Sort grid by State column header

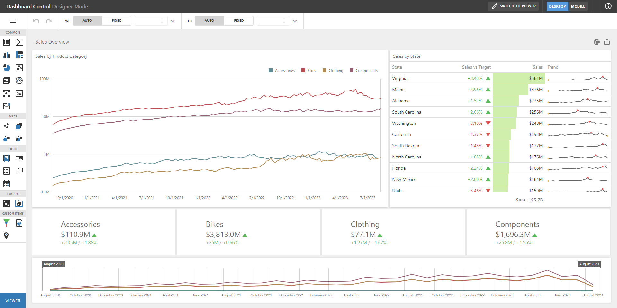tap(397, 67)
